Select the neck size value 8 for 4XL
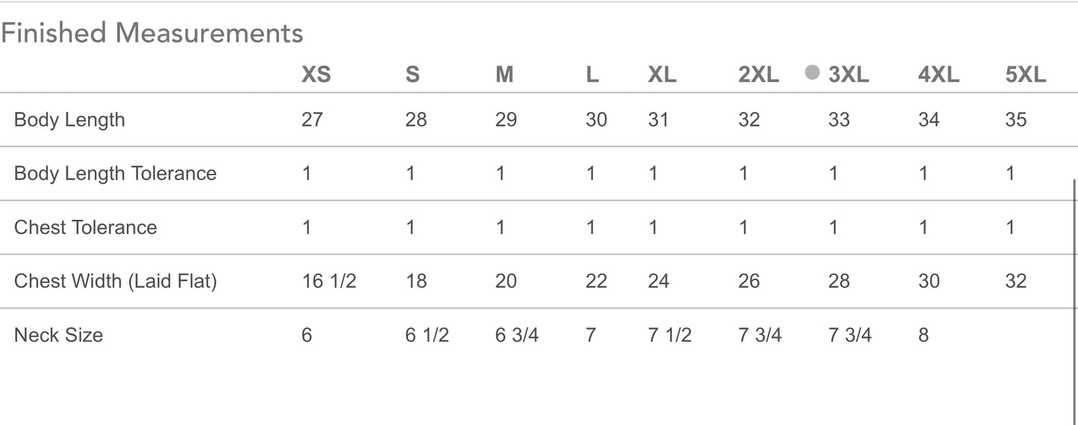This screenshot has height=425, width=1078. pyautogui.click(x=924, y=335)
